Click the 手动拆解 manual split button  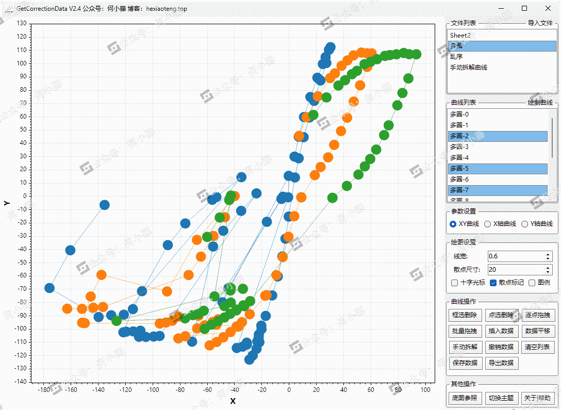465,347
